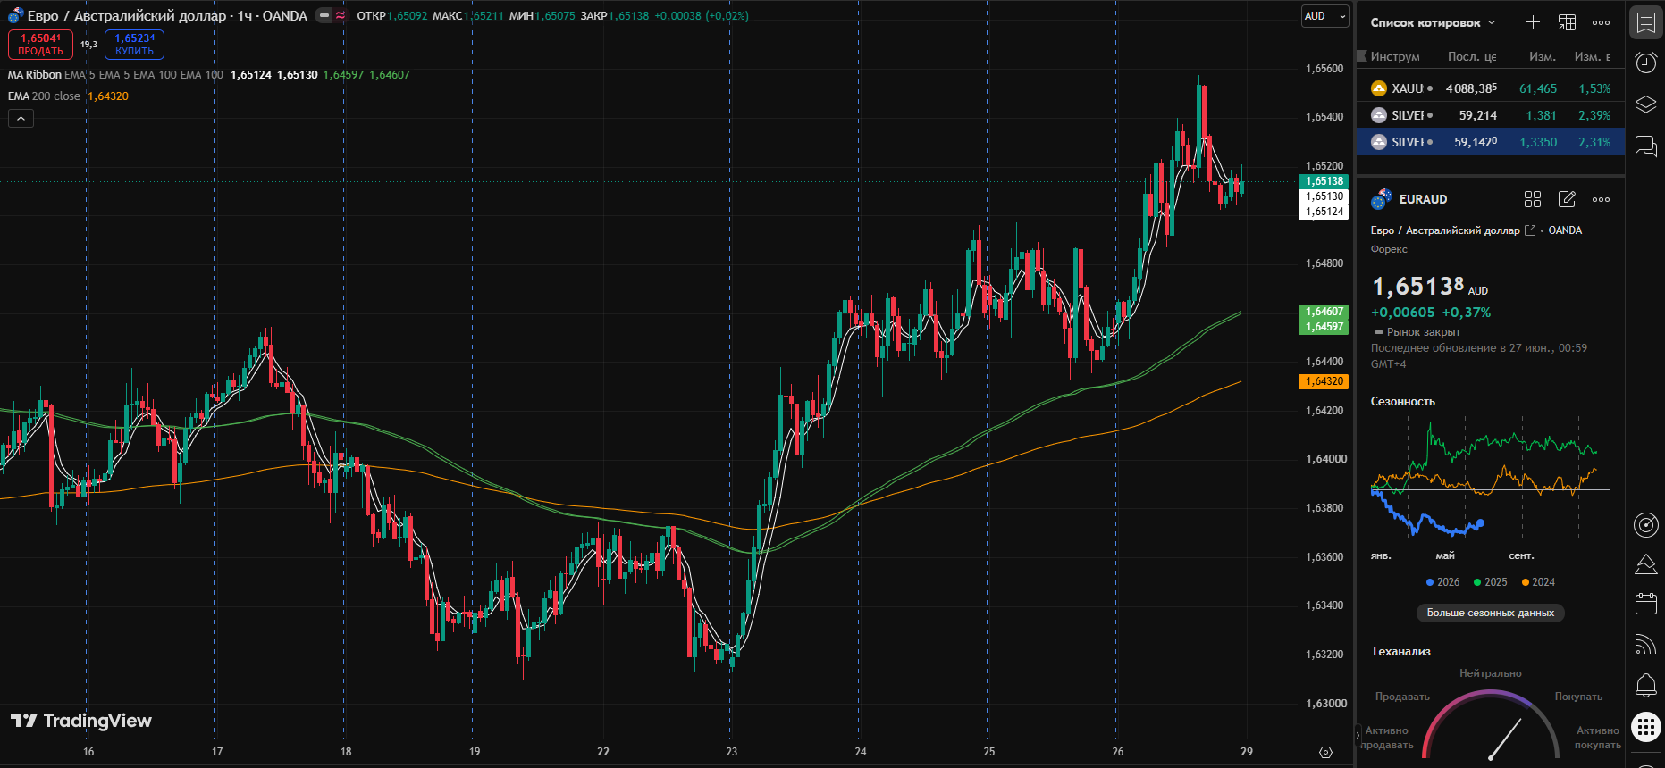Collapse the right panel with side arrow
Screen dimensions: 1665x768
(1358, 736)
